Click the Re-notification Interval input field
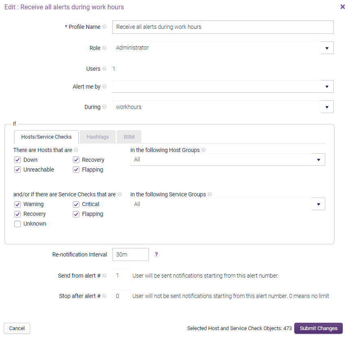The width and height of the screenshot is (348, 337). (x=131, y=254)
